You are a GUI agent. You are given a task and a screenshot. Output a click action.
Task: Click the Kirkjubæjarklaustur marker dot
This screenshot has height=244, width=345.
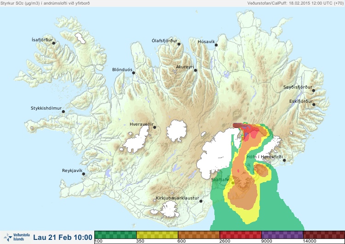(201, 201)
